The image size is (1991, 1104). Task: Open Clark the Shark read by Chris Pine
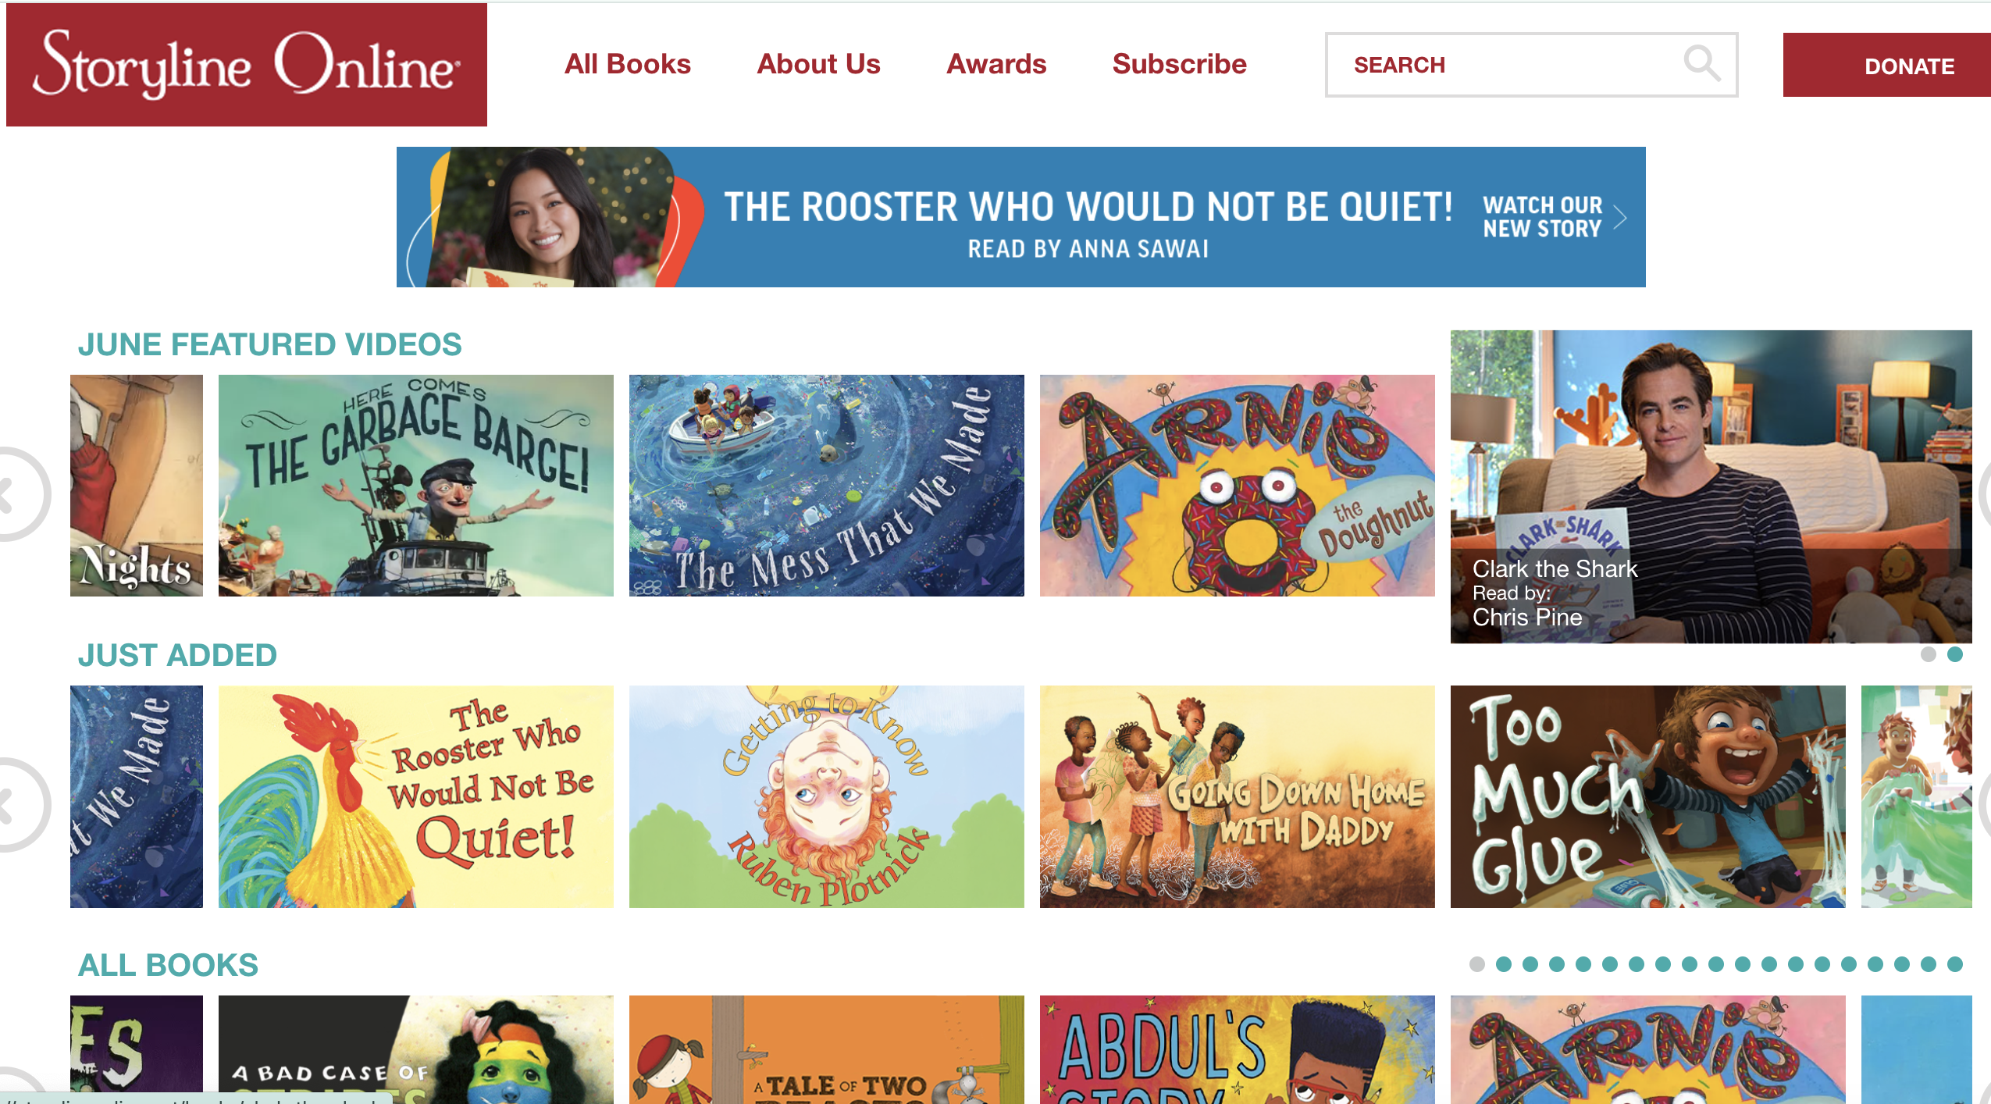(x=1711, y=486)
